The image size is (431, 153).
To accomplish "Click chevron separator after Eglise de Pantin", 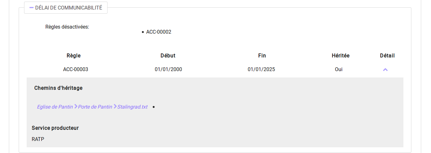I will (76, 107).
